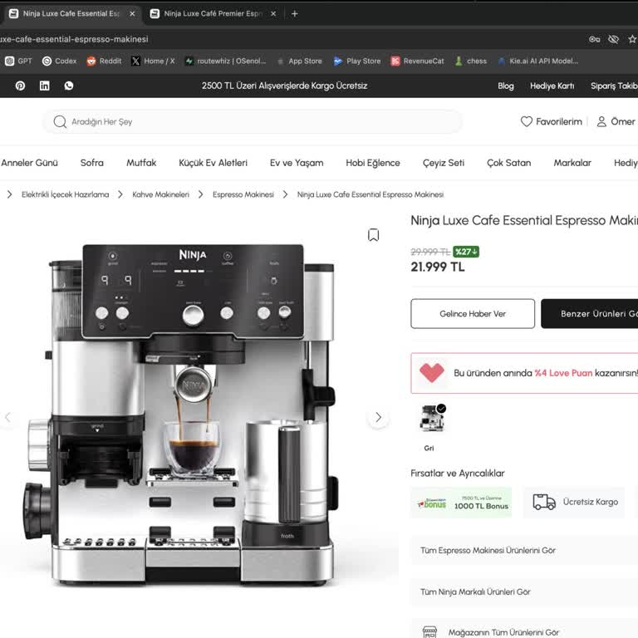Open the Kie.ai AI API Model bookmark
The height and width of the screenshot is (638, 638).
538,61
